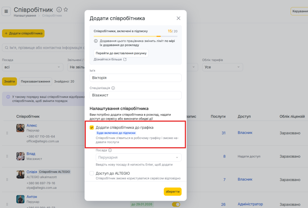Click the subscription usage progress bar
The width and height of the screenshot is (308, 208).
pos(135,36)
